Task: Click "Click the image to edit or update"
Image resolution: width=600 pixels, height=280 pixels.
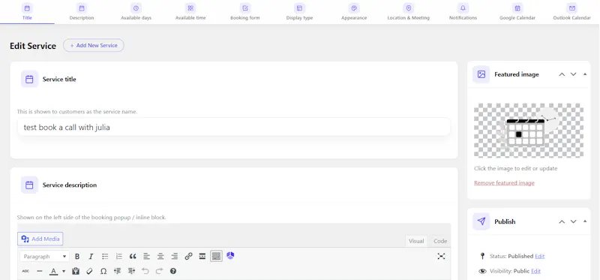Action: coord(516,169)
